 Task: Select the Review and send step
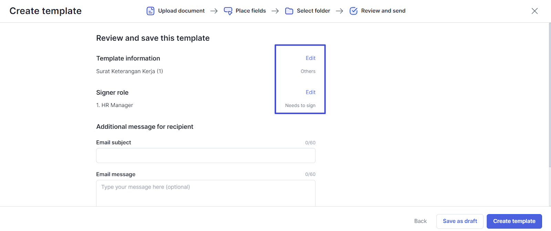click(x=383, y=11)
